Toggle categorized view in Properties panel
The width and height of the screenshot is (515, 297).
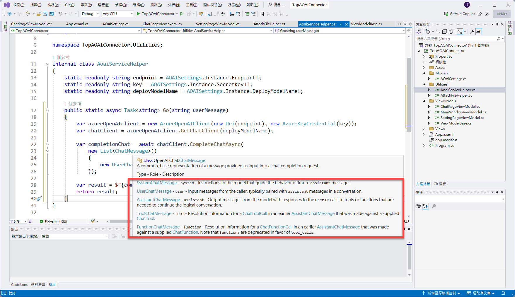point(419,206)
